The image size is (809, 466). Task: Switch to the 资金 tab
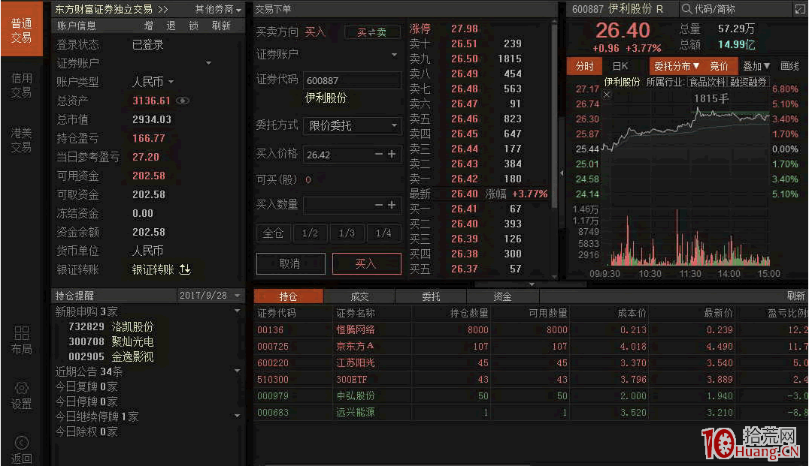tap(502, 296)
